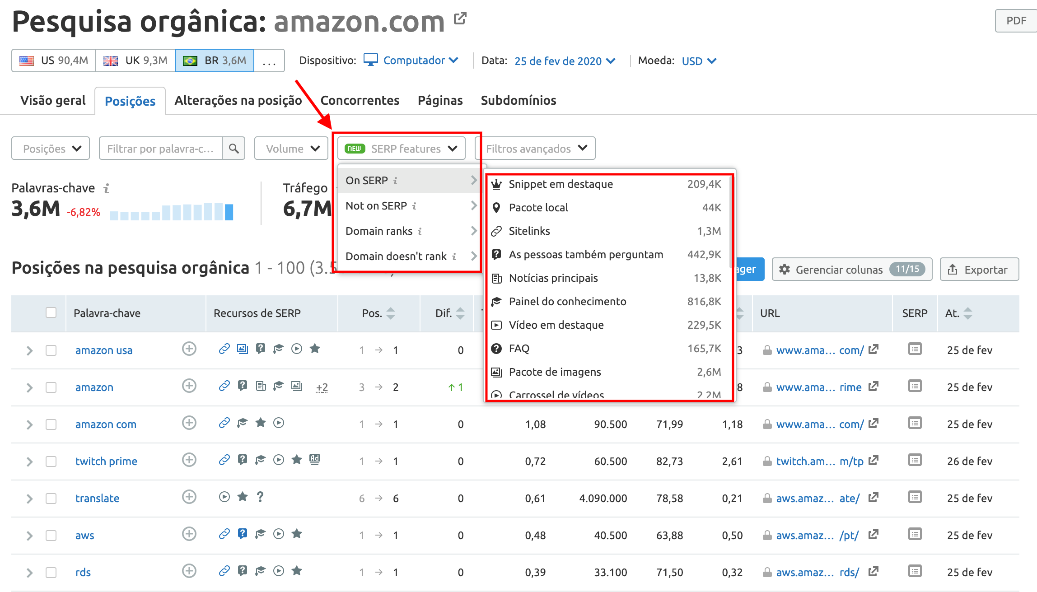
Task: Check the 'translate' row checkbox
Action: 51,499
